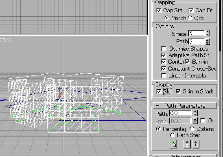
Task: Select the Grid capping radio button
Action: (x=190, y=18)
